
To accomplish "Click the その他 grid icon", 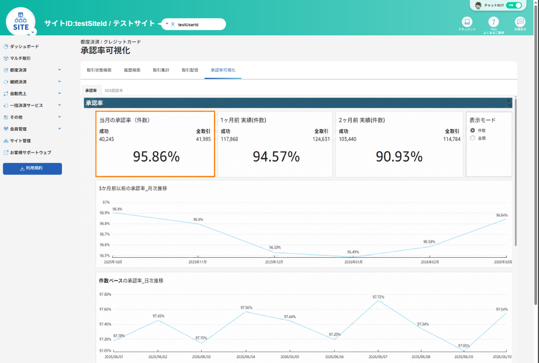I will [x=6, y=117].
